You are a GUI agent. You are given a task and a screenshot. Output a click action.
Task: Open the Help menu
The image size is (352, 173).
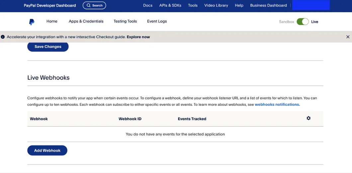point(239,5)
